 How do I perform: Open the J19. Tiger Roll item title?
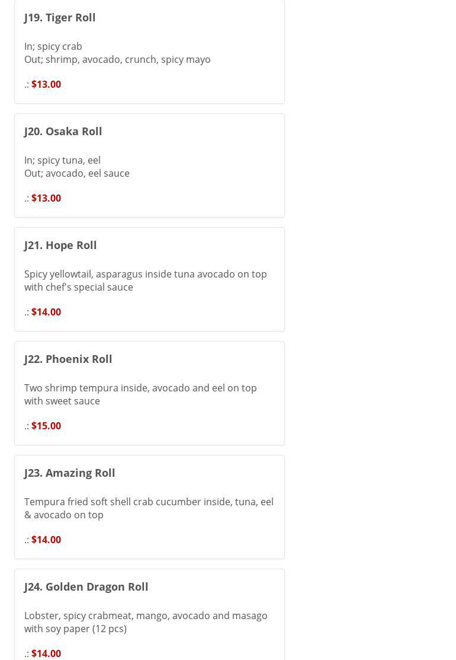click(x=60, y=17)
